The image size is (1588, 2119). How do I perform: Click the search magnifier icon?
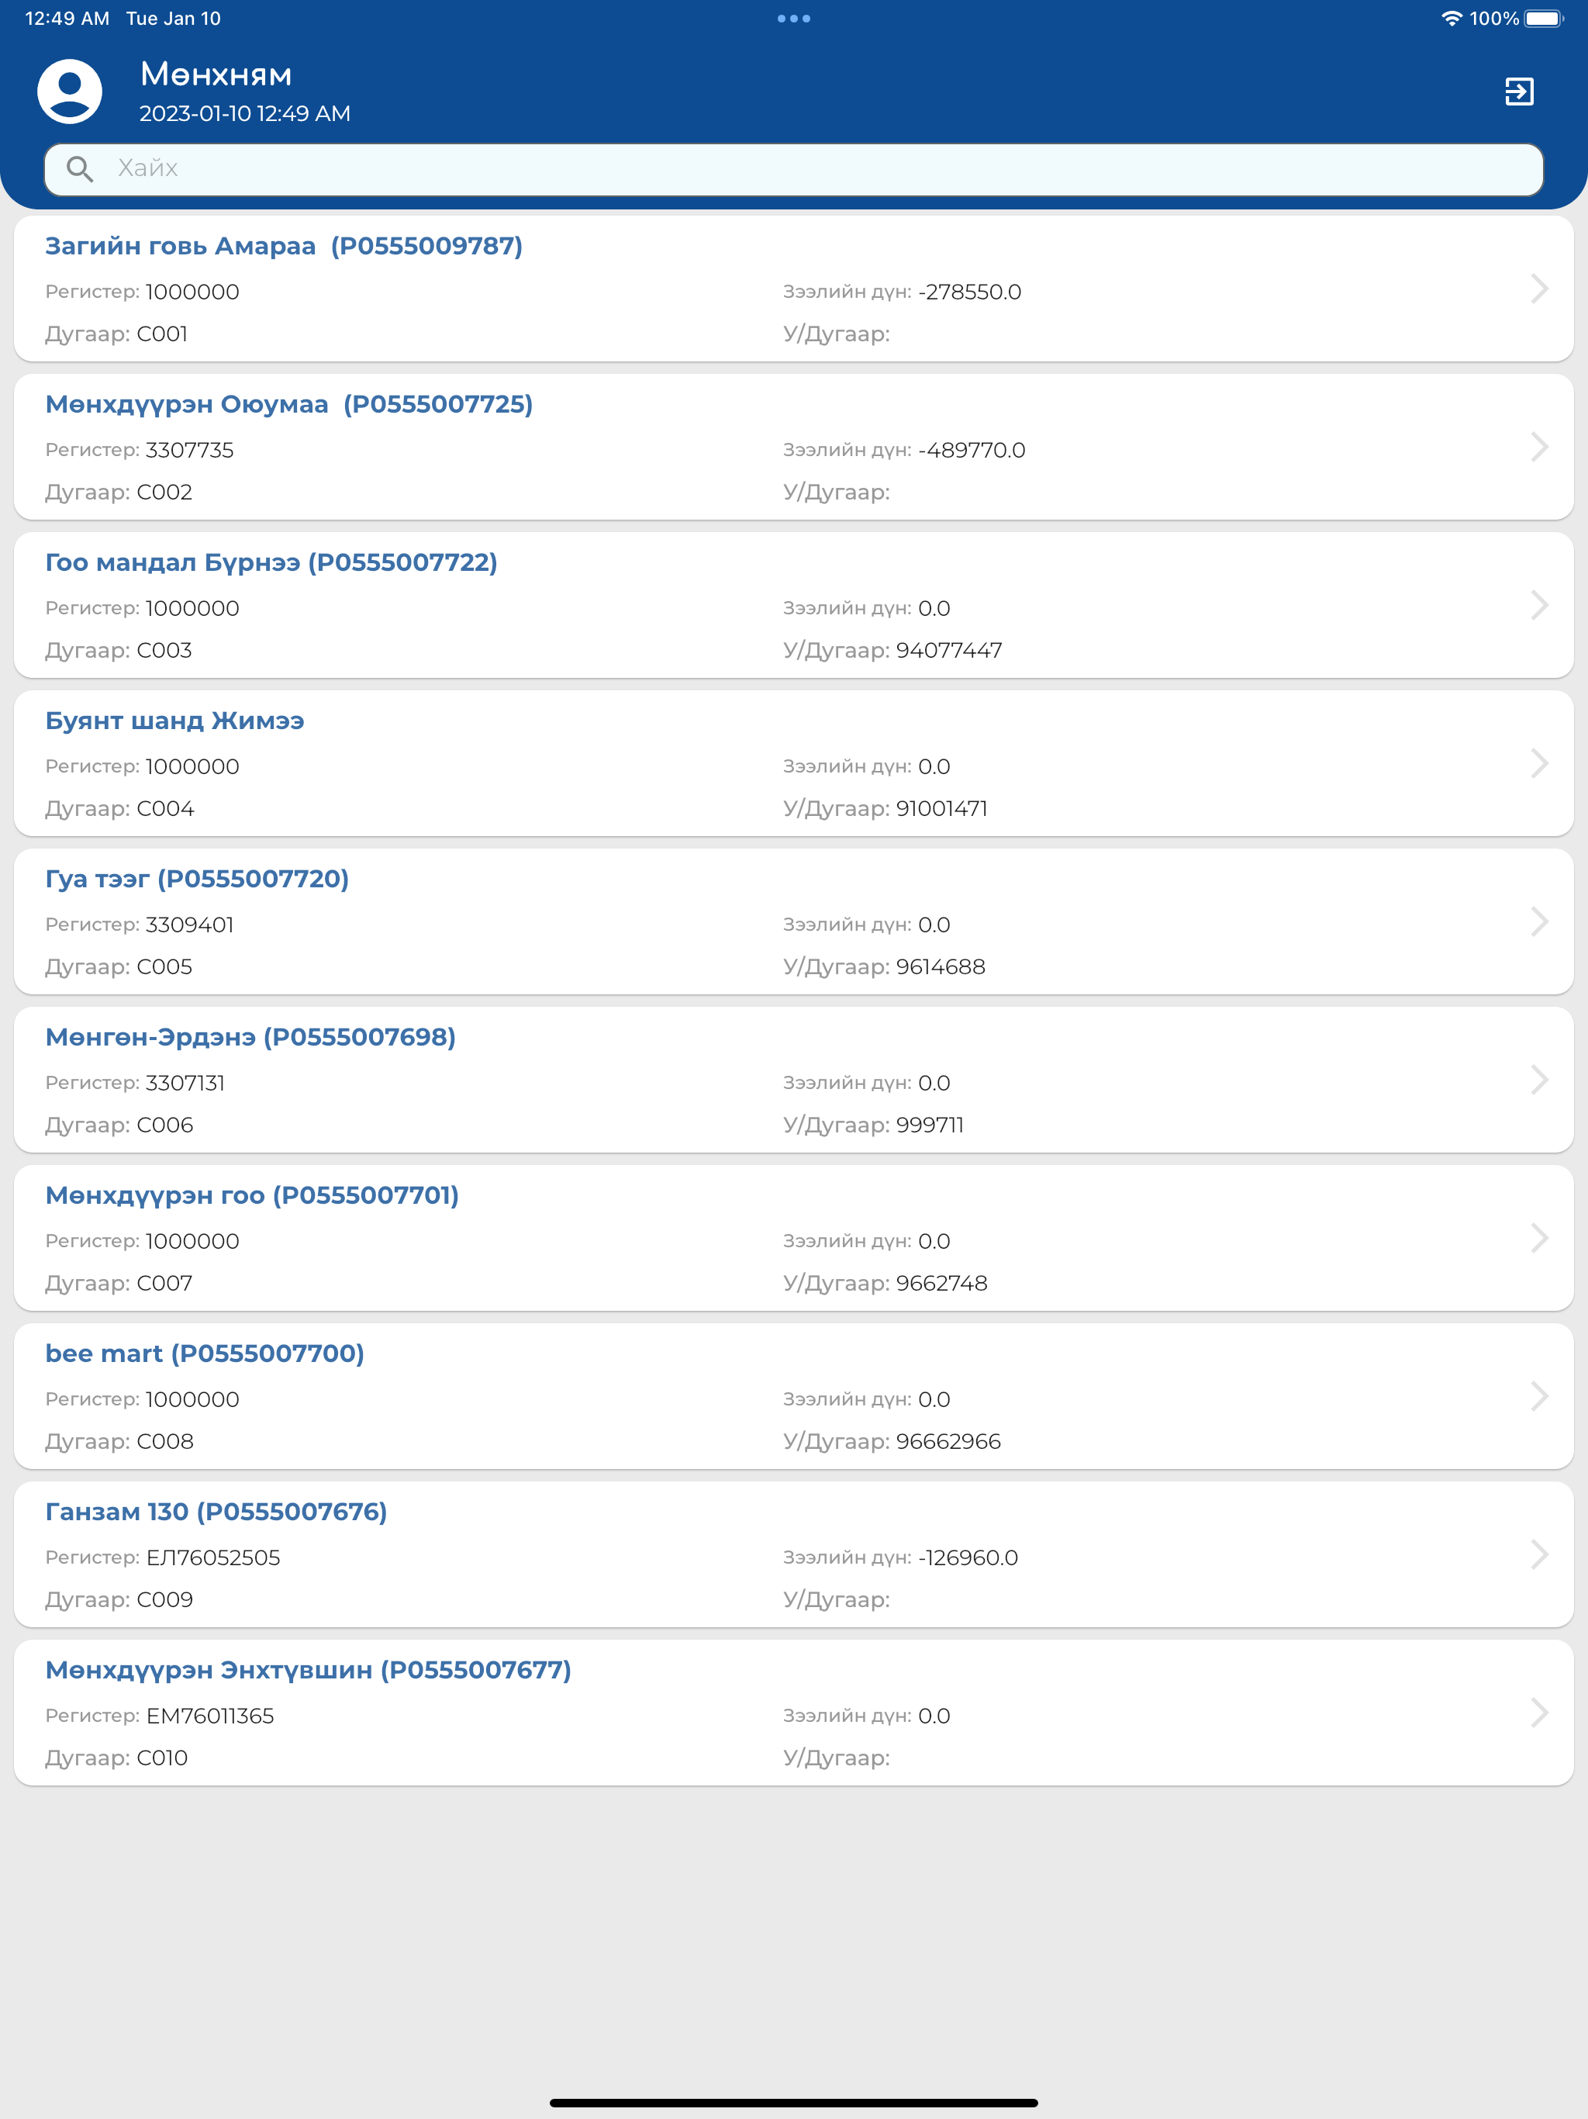click(x=81, y=170)
